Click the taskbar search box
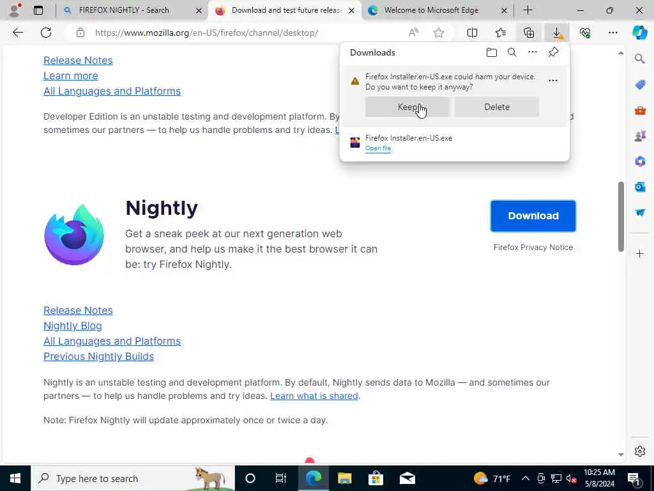This screenshot has height=491, width=654. pyautogui.click(x=133, y=478)
